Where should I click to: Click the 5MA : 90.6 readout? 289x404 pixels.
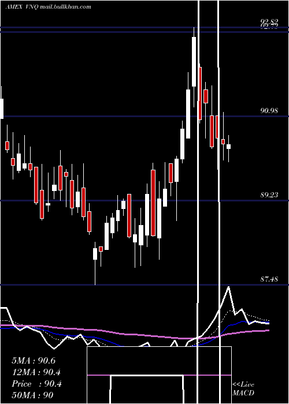point(34,361)
